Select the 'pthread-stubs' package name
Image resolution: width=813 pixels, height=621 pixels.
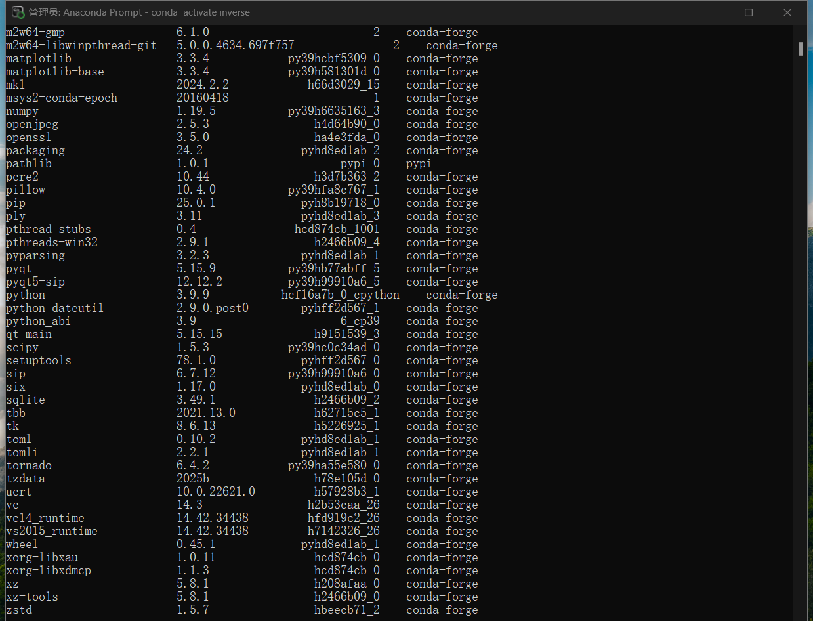pos(49,229)
